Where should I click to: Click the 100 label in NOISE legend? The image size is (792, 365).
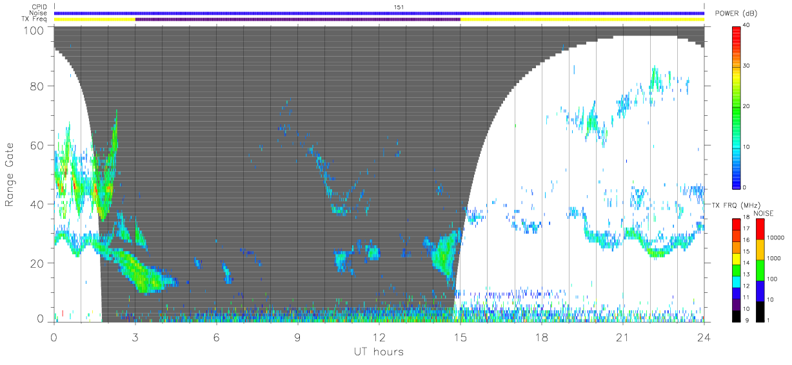point(771,279)
